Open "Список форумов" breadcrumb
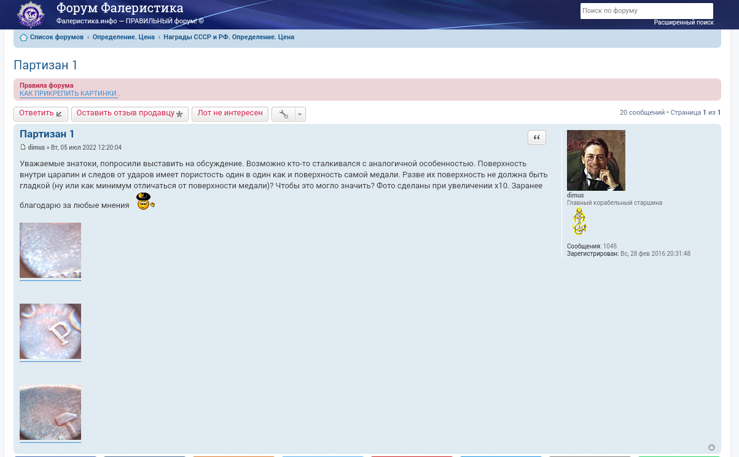Viewport: 739px width, 457px height. 57,37
